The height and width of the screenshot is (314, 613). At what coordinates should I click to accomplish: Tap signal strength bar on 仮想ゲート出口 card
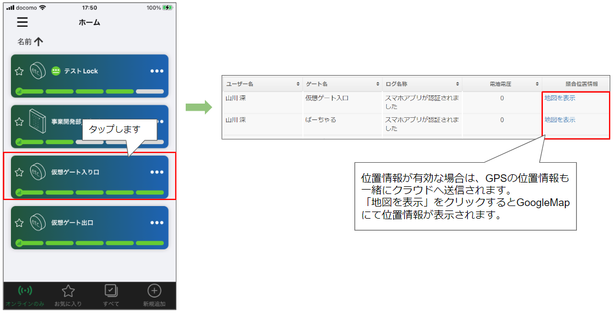coord(89,243)
